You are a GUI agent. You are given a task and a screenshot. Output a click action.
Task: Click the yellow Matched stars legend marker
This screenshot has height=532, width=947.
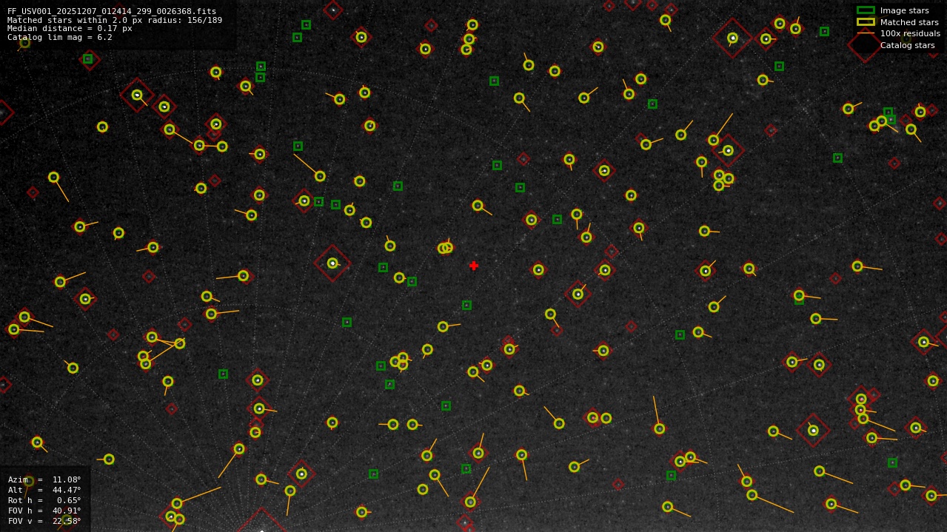(866, 22)
